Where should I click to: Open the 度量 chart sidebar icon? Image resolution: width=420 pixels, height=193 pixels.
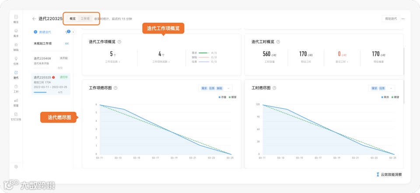coord(16,100)
